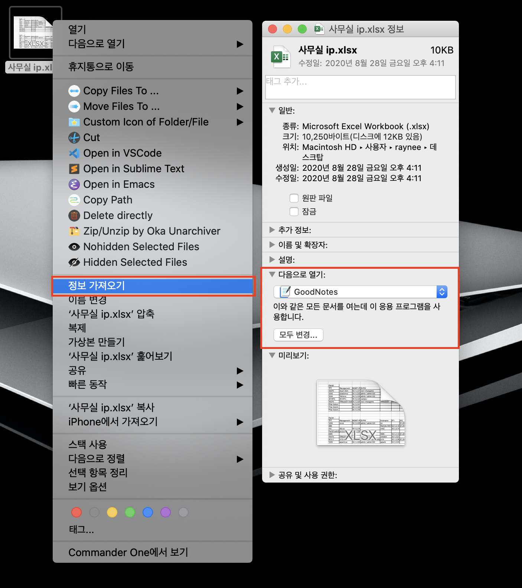Select 태그... menu item

153,530
